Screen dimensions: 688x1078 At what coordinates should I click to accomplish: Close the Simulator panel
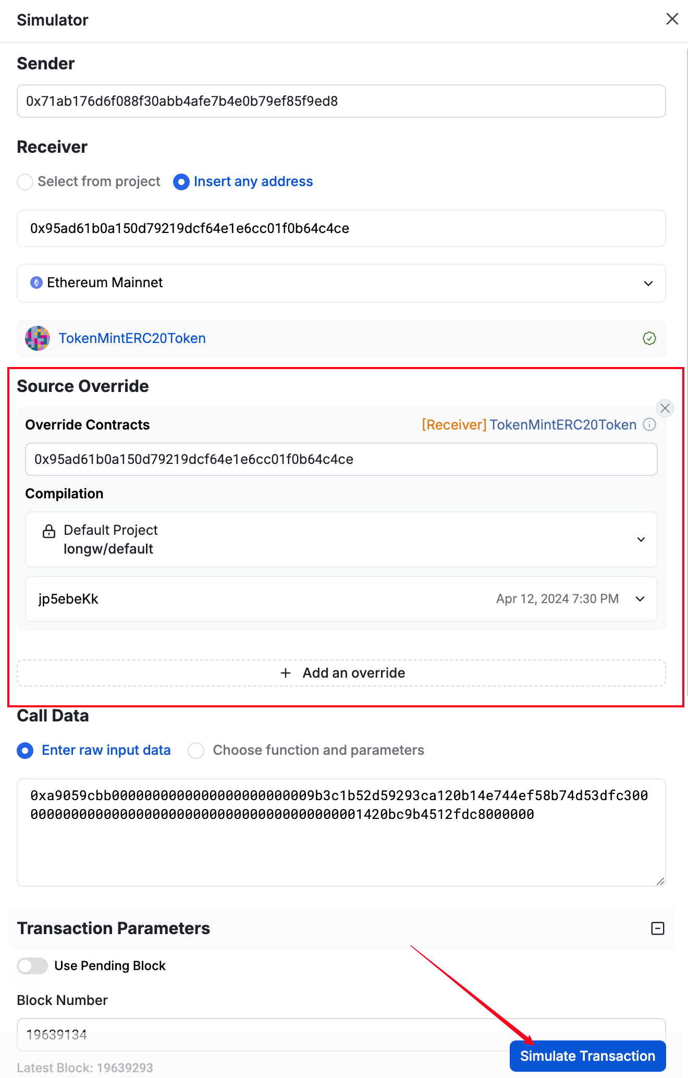tap(672, 19)
